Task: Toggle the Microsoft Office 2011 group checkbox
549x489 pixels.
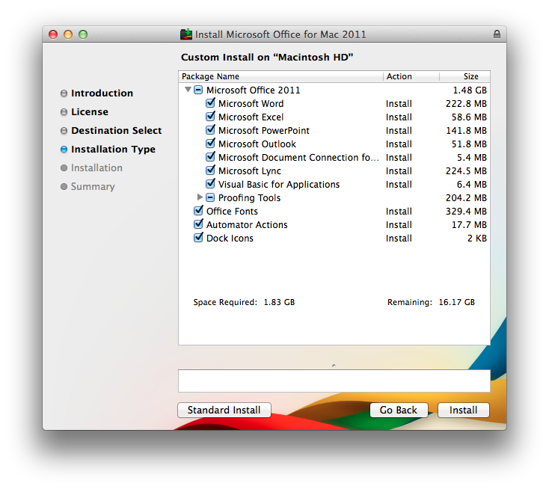Action: click(x=198, y=90)
